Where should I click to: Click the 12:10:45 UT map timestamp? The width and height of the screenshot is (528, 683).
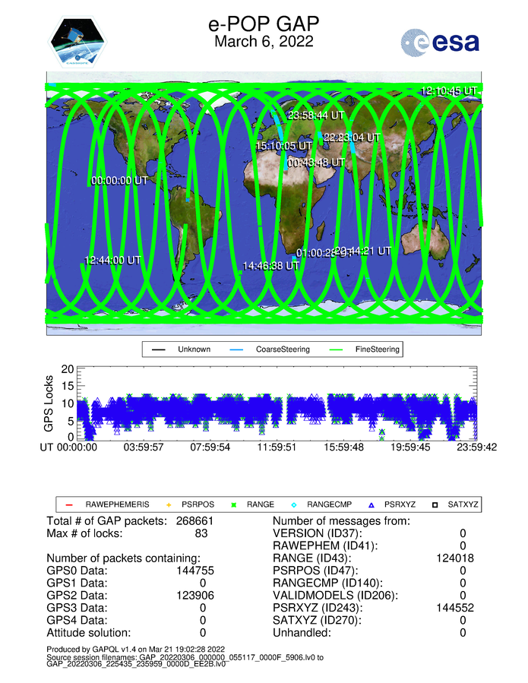coord(448,90)
